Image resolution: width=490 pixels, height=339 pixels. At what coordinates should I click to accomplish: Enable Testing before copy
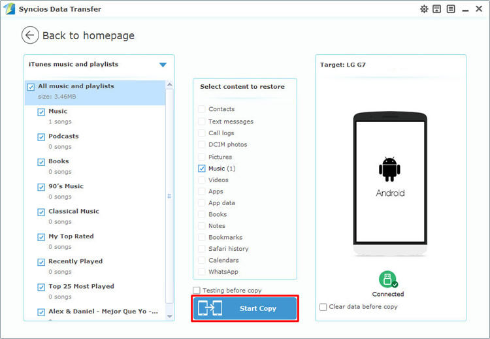click(x=197, y=290)
